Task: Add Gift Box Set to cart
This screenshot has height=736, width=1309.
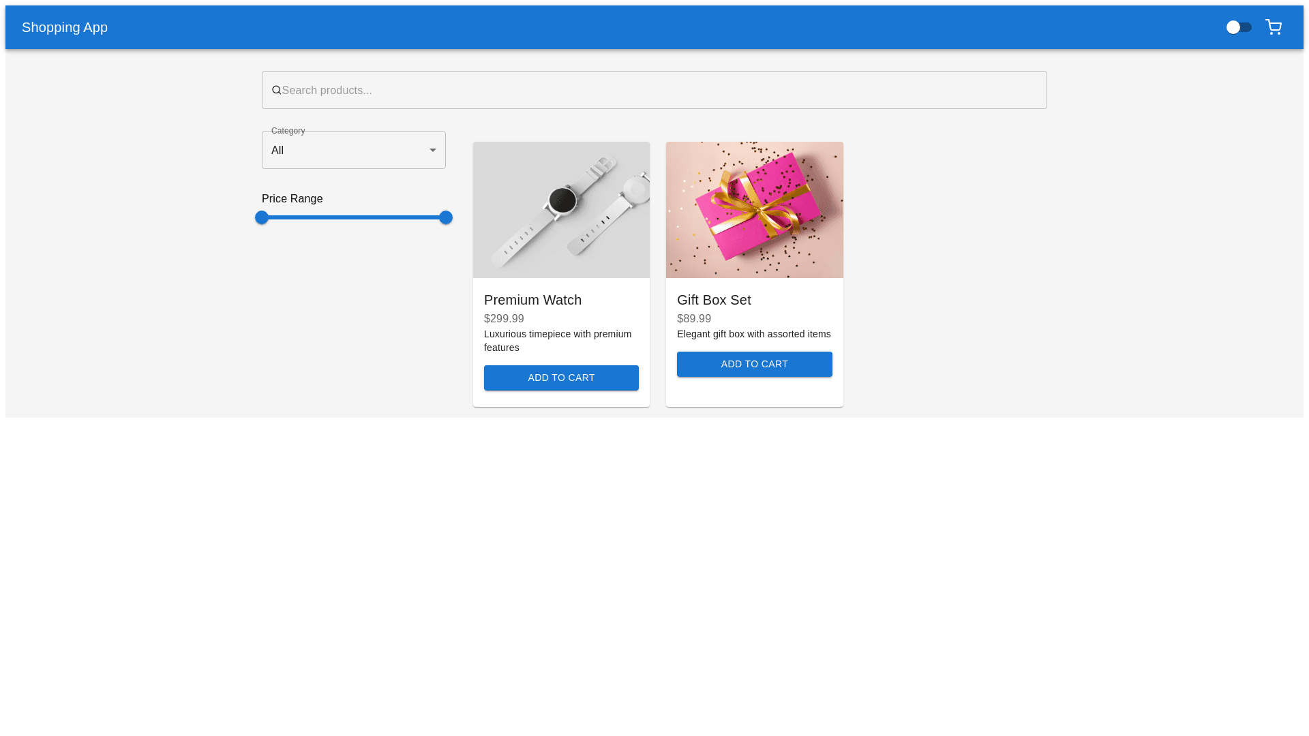Action: tap(754, 364)
